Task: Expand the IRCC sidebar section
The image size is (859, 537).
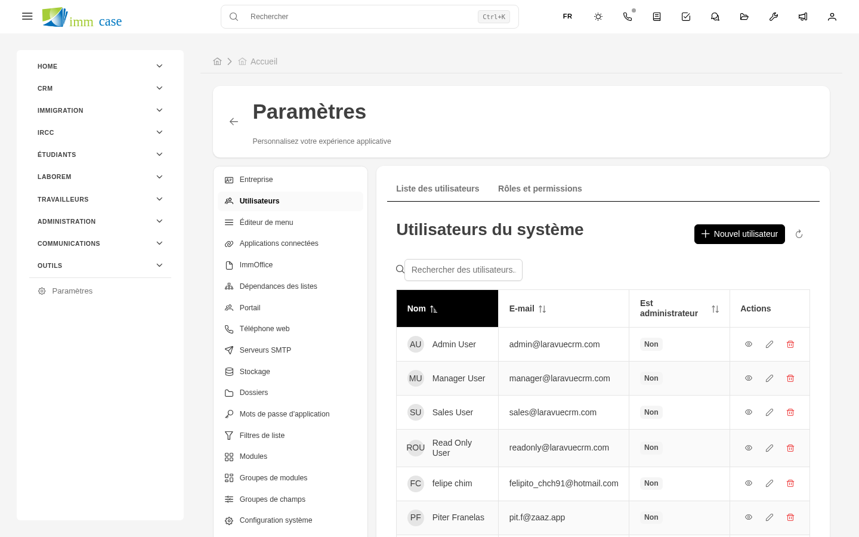Action: (x=100, y=132)
